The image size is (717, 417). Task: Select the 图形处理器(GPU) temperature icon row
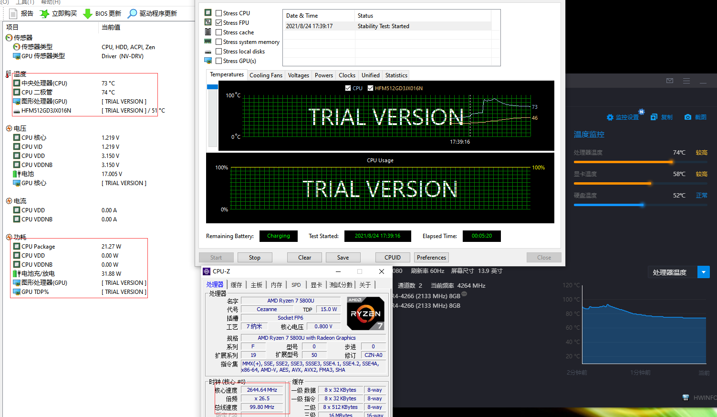click(x=41, y=101)
